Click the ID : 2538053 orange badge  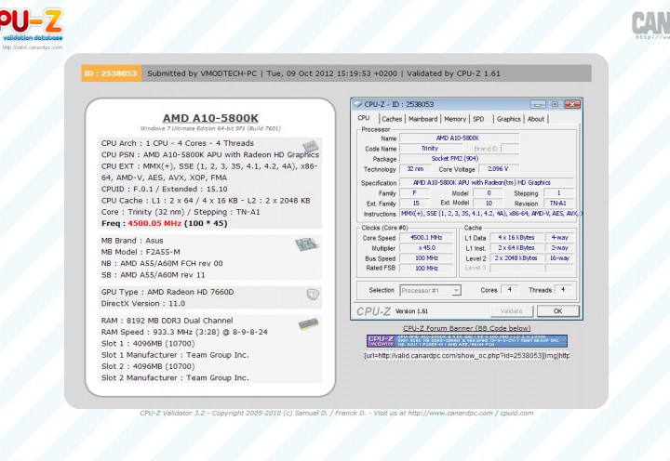(x=111, y=73)
